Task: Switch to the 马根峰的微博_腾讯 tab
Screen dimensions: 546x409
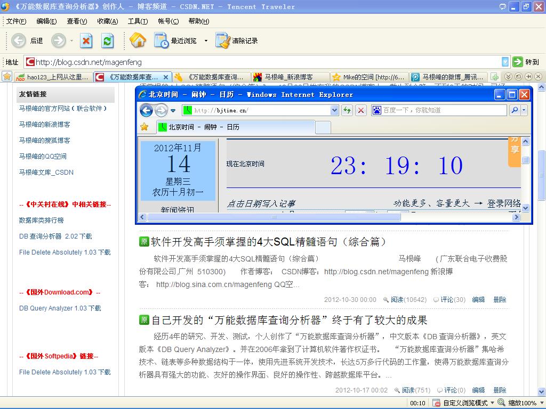Action: pyautogui.click(x=448, y=77)
